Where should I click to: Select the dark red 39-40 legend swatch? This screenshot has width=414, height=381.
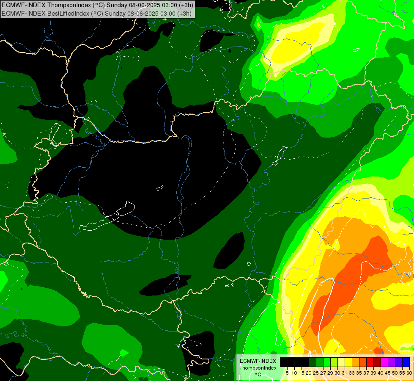(x=377, y=362)
